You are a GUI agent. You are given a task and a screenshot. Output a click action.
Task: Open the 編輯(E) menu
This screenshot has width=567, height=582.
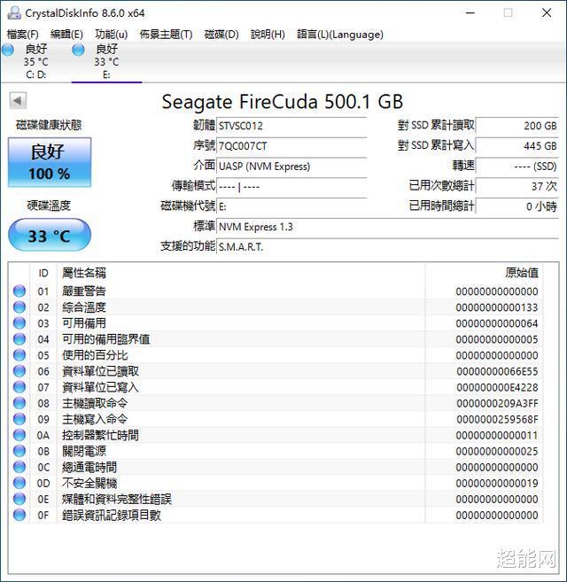[x=66, y=35]
